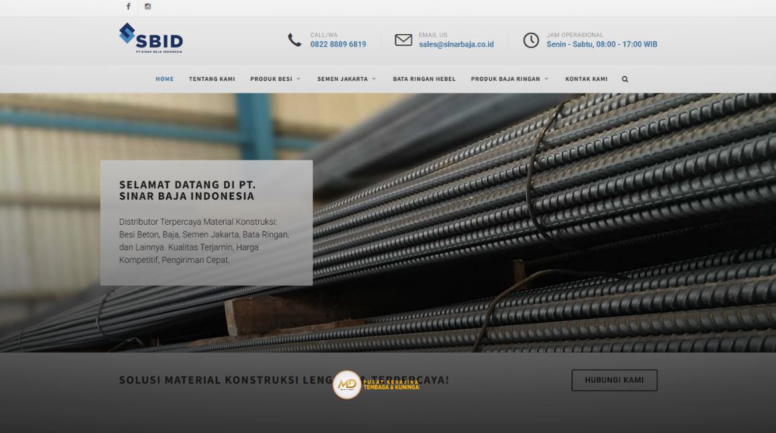
Task: Click the phone handset icon
Action: coord(295,40)
